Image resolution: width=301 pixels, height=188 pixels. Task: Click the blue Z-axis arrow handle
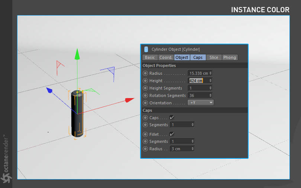(x=49, y=90)
